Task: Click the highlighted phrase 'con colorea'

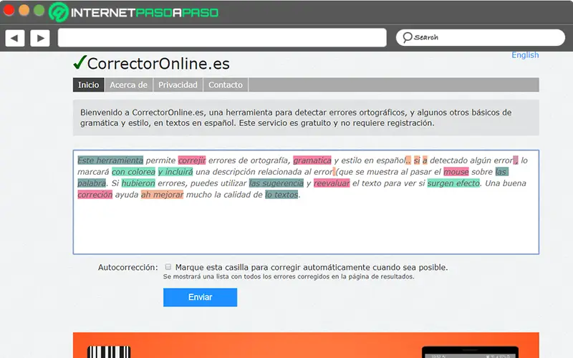Action: click(133, 172)
